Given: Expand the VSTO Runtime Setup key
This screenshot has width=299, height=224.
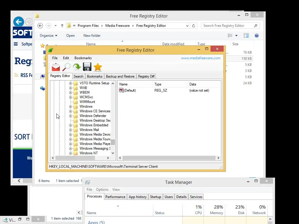Looking at the screenshot, I should click(70, 83).
